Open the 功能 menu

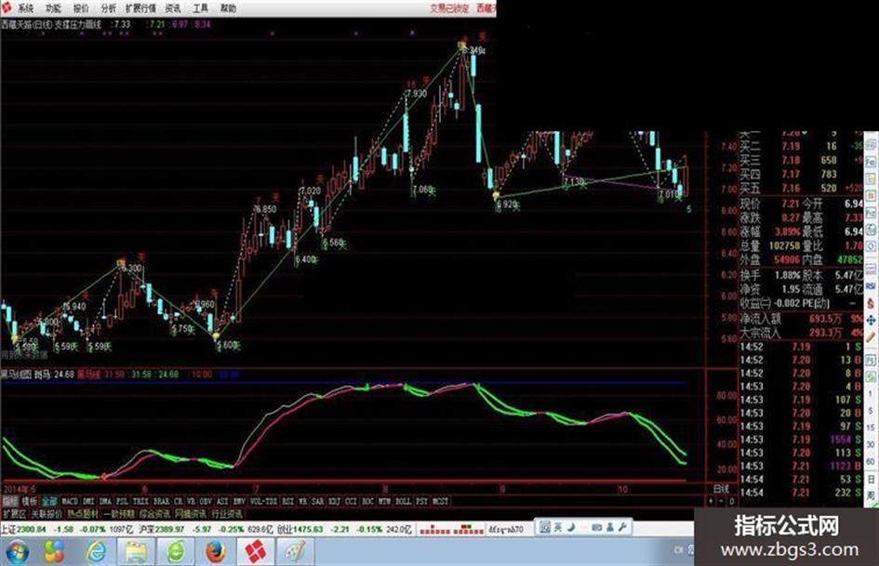pos(53,7)
